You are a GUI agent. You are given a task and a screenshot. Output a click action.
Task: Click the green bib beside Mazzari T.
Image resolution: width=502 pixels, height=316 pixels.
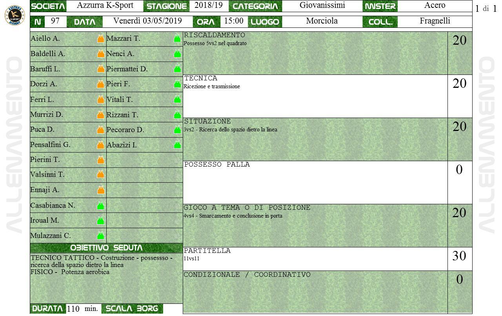pyautogui.click(x=177, y=38)
